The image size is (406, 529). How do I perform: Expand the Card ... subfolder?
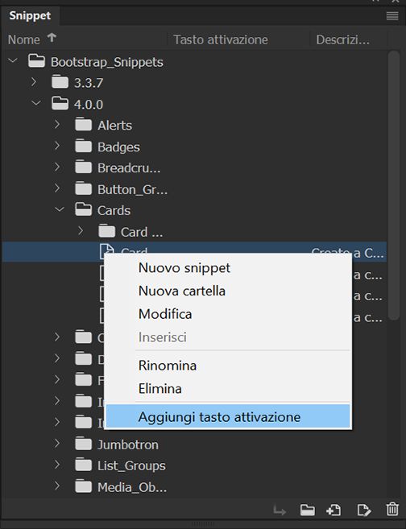81,231
